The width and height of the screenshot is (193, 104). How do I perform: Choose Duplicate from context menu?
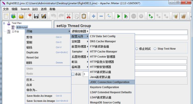tap(48, 53)
